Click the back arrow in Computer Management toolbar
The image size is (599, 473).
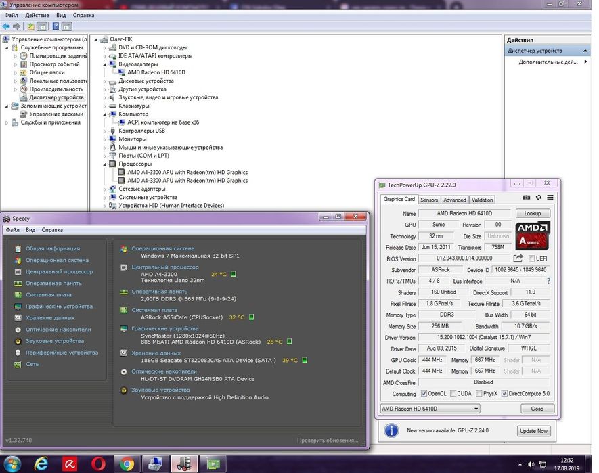[6, 26]
